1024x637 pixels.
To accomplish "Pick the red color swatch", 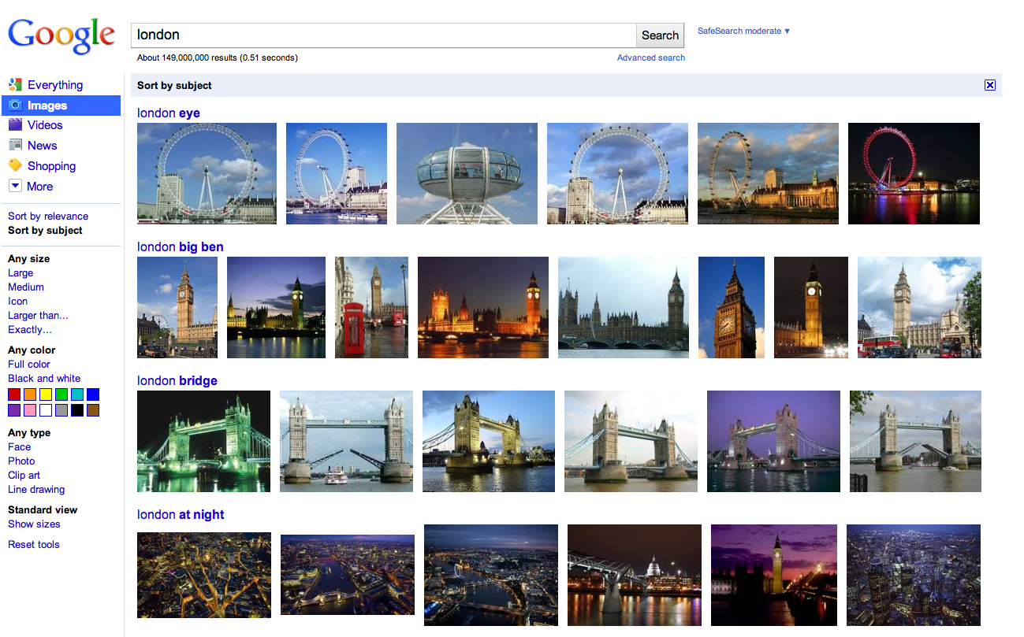I will (x=14, y=394).
